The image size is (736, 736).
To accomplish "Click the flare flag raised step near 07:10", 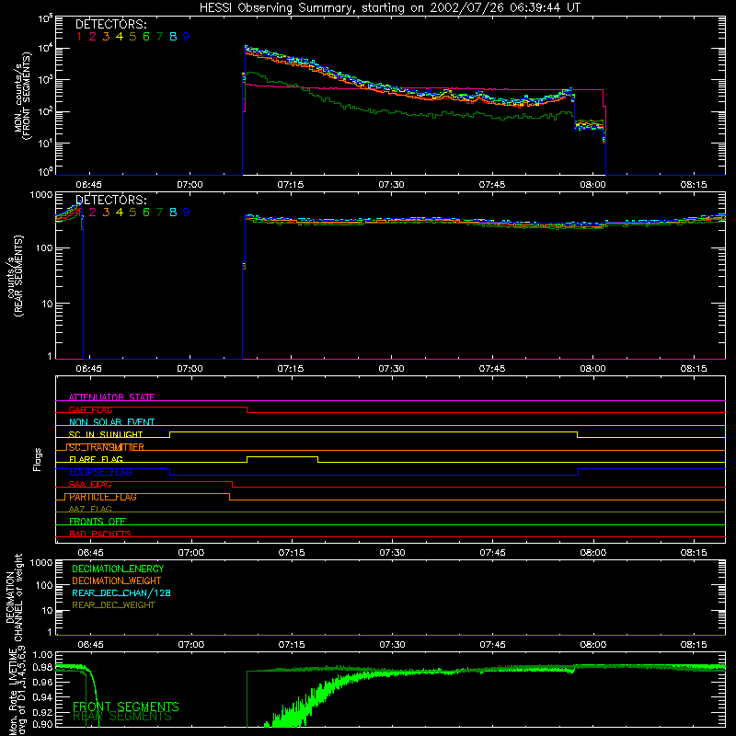I will tap(282, 456).
